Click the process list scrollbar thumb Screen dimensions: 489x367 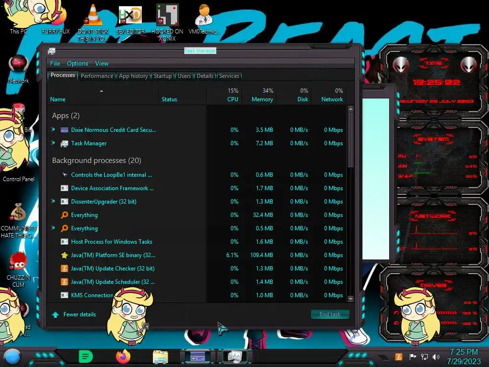tap(351, 140)
